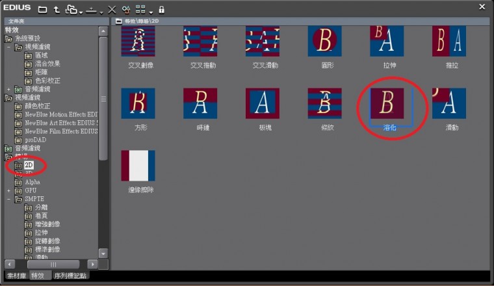Click the hide folder view icon
This screenshot has width=494, height=286.
[42, 9]
